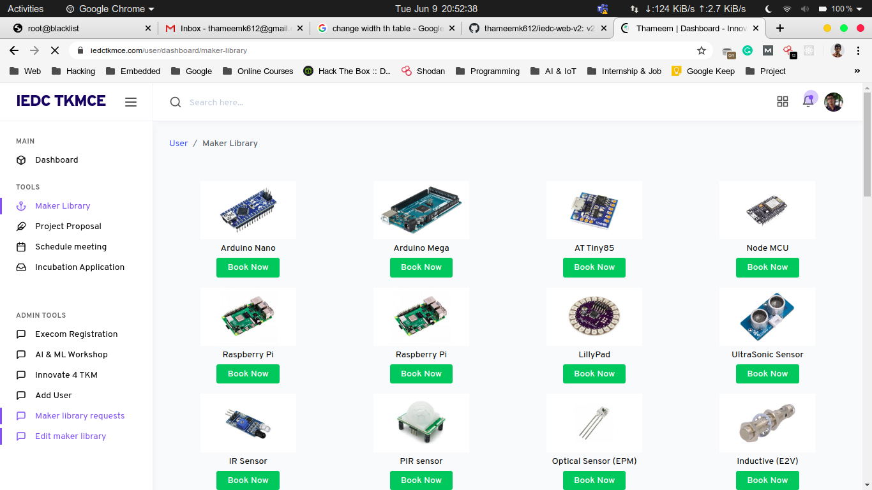Open the system menu arrow in the top bar
Screen dimensions: 872x490
tap(861, 9)
